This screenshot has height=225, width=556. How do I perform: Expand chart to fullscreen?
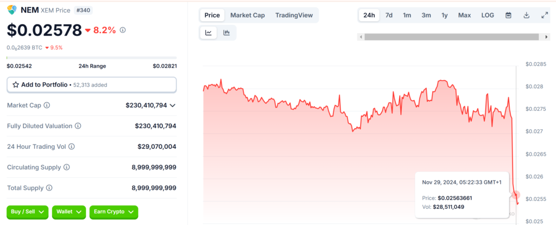545,15
